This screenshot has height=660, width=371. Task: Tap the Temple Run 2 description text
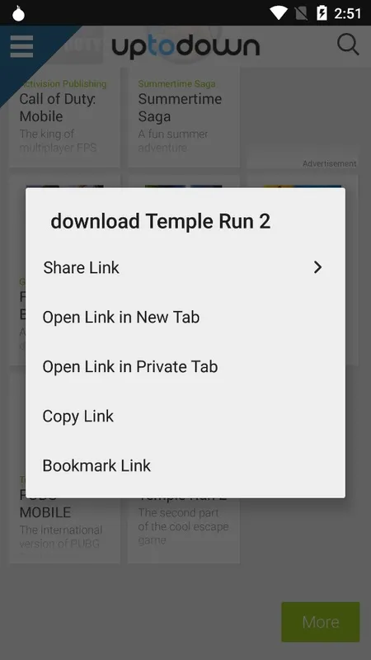(x=183, y=526)
